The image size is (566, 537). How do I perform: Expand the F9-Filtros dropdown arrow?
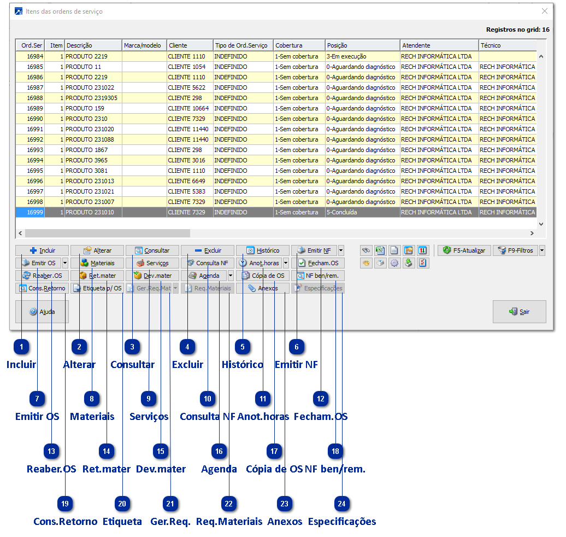542,250
